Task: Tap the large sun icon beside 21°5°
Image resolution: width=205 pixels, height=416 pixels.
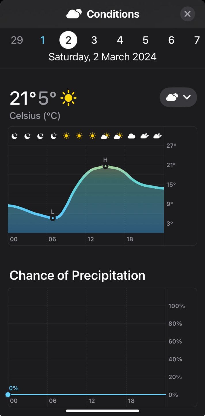Action: 69,98
